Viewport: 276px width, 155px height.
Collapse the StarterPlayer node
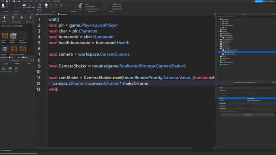[219, 48]
